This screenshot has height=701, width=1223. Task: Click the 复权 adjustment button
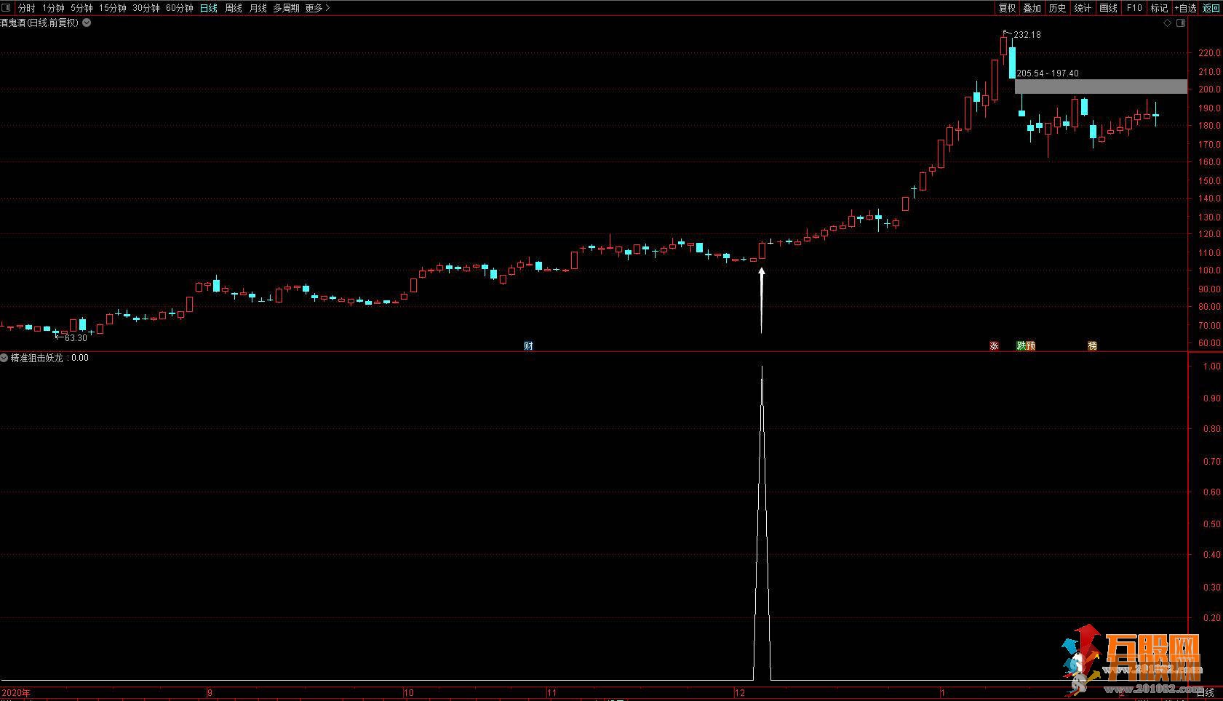[1007, 8]
